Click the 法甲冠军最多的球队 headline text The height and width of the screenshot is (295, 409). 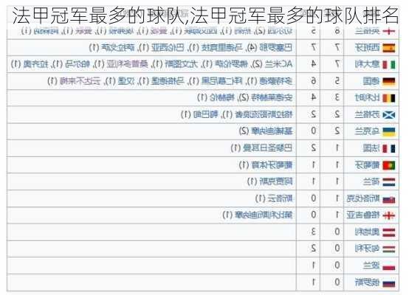click(100, 15)
